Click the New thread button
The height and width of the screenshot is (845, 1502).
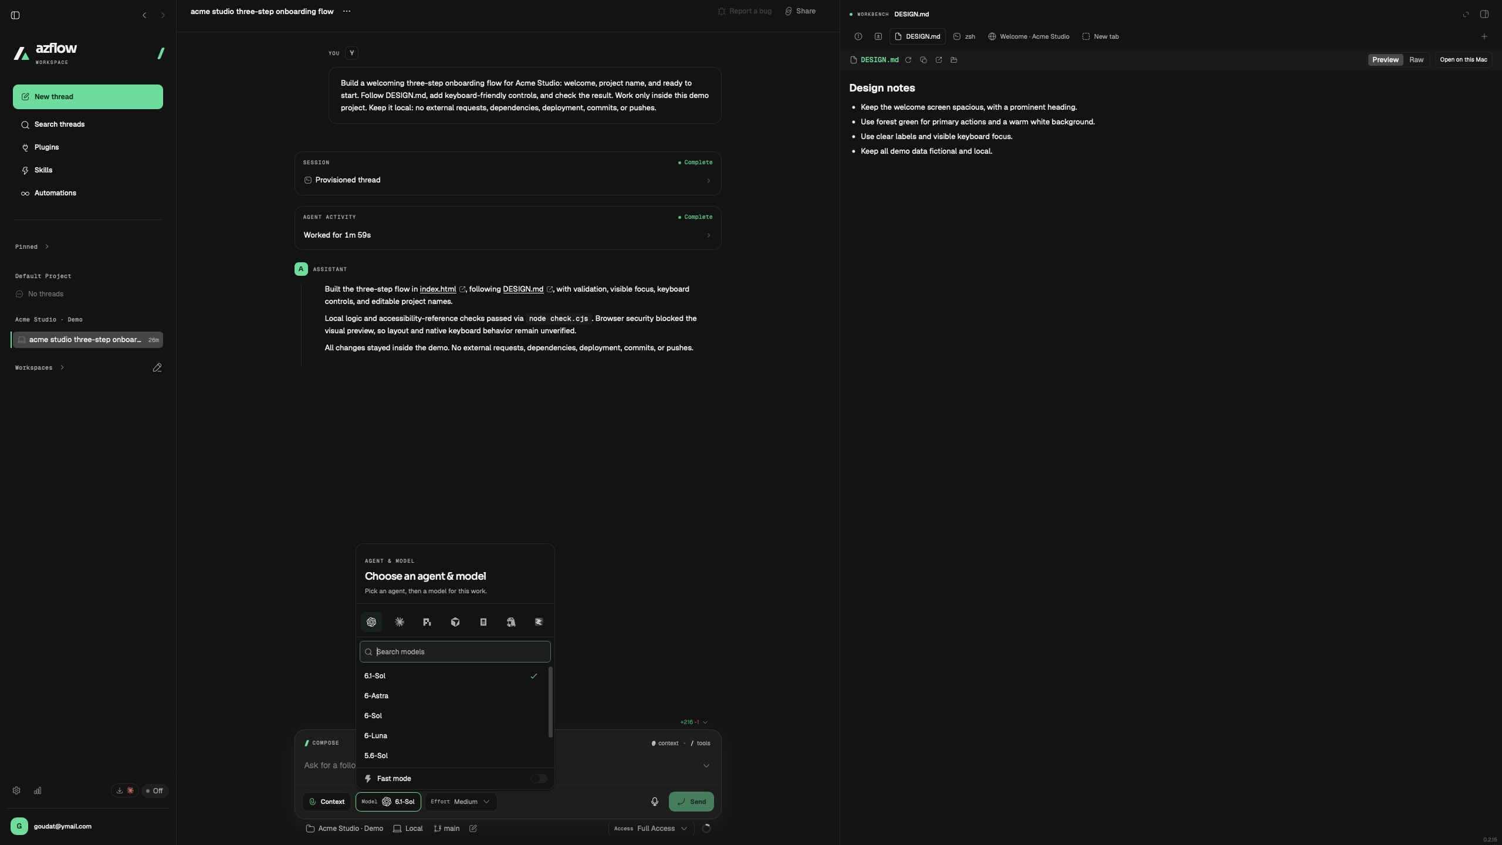click(x=88, y=97)
